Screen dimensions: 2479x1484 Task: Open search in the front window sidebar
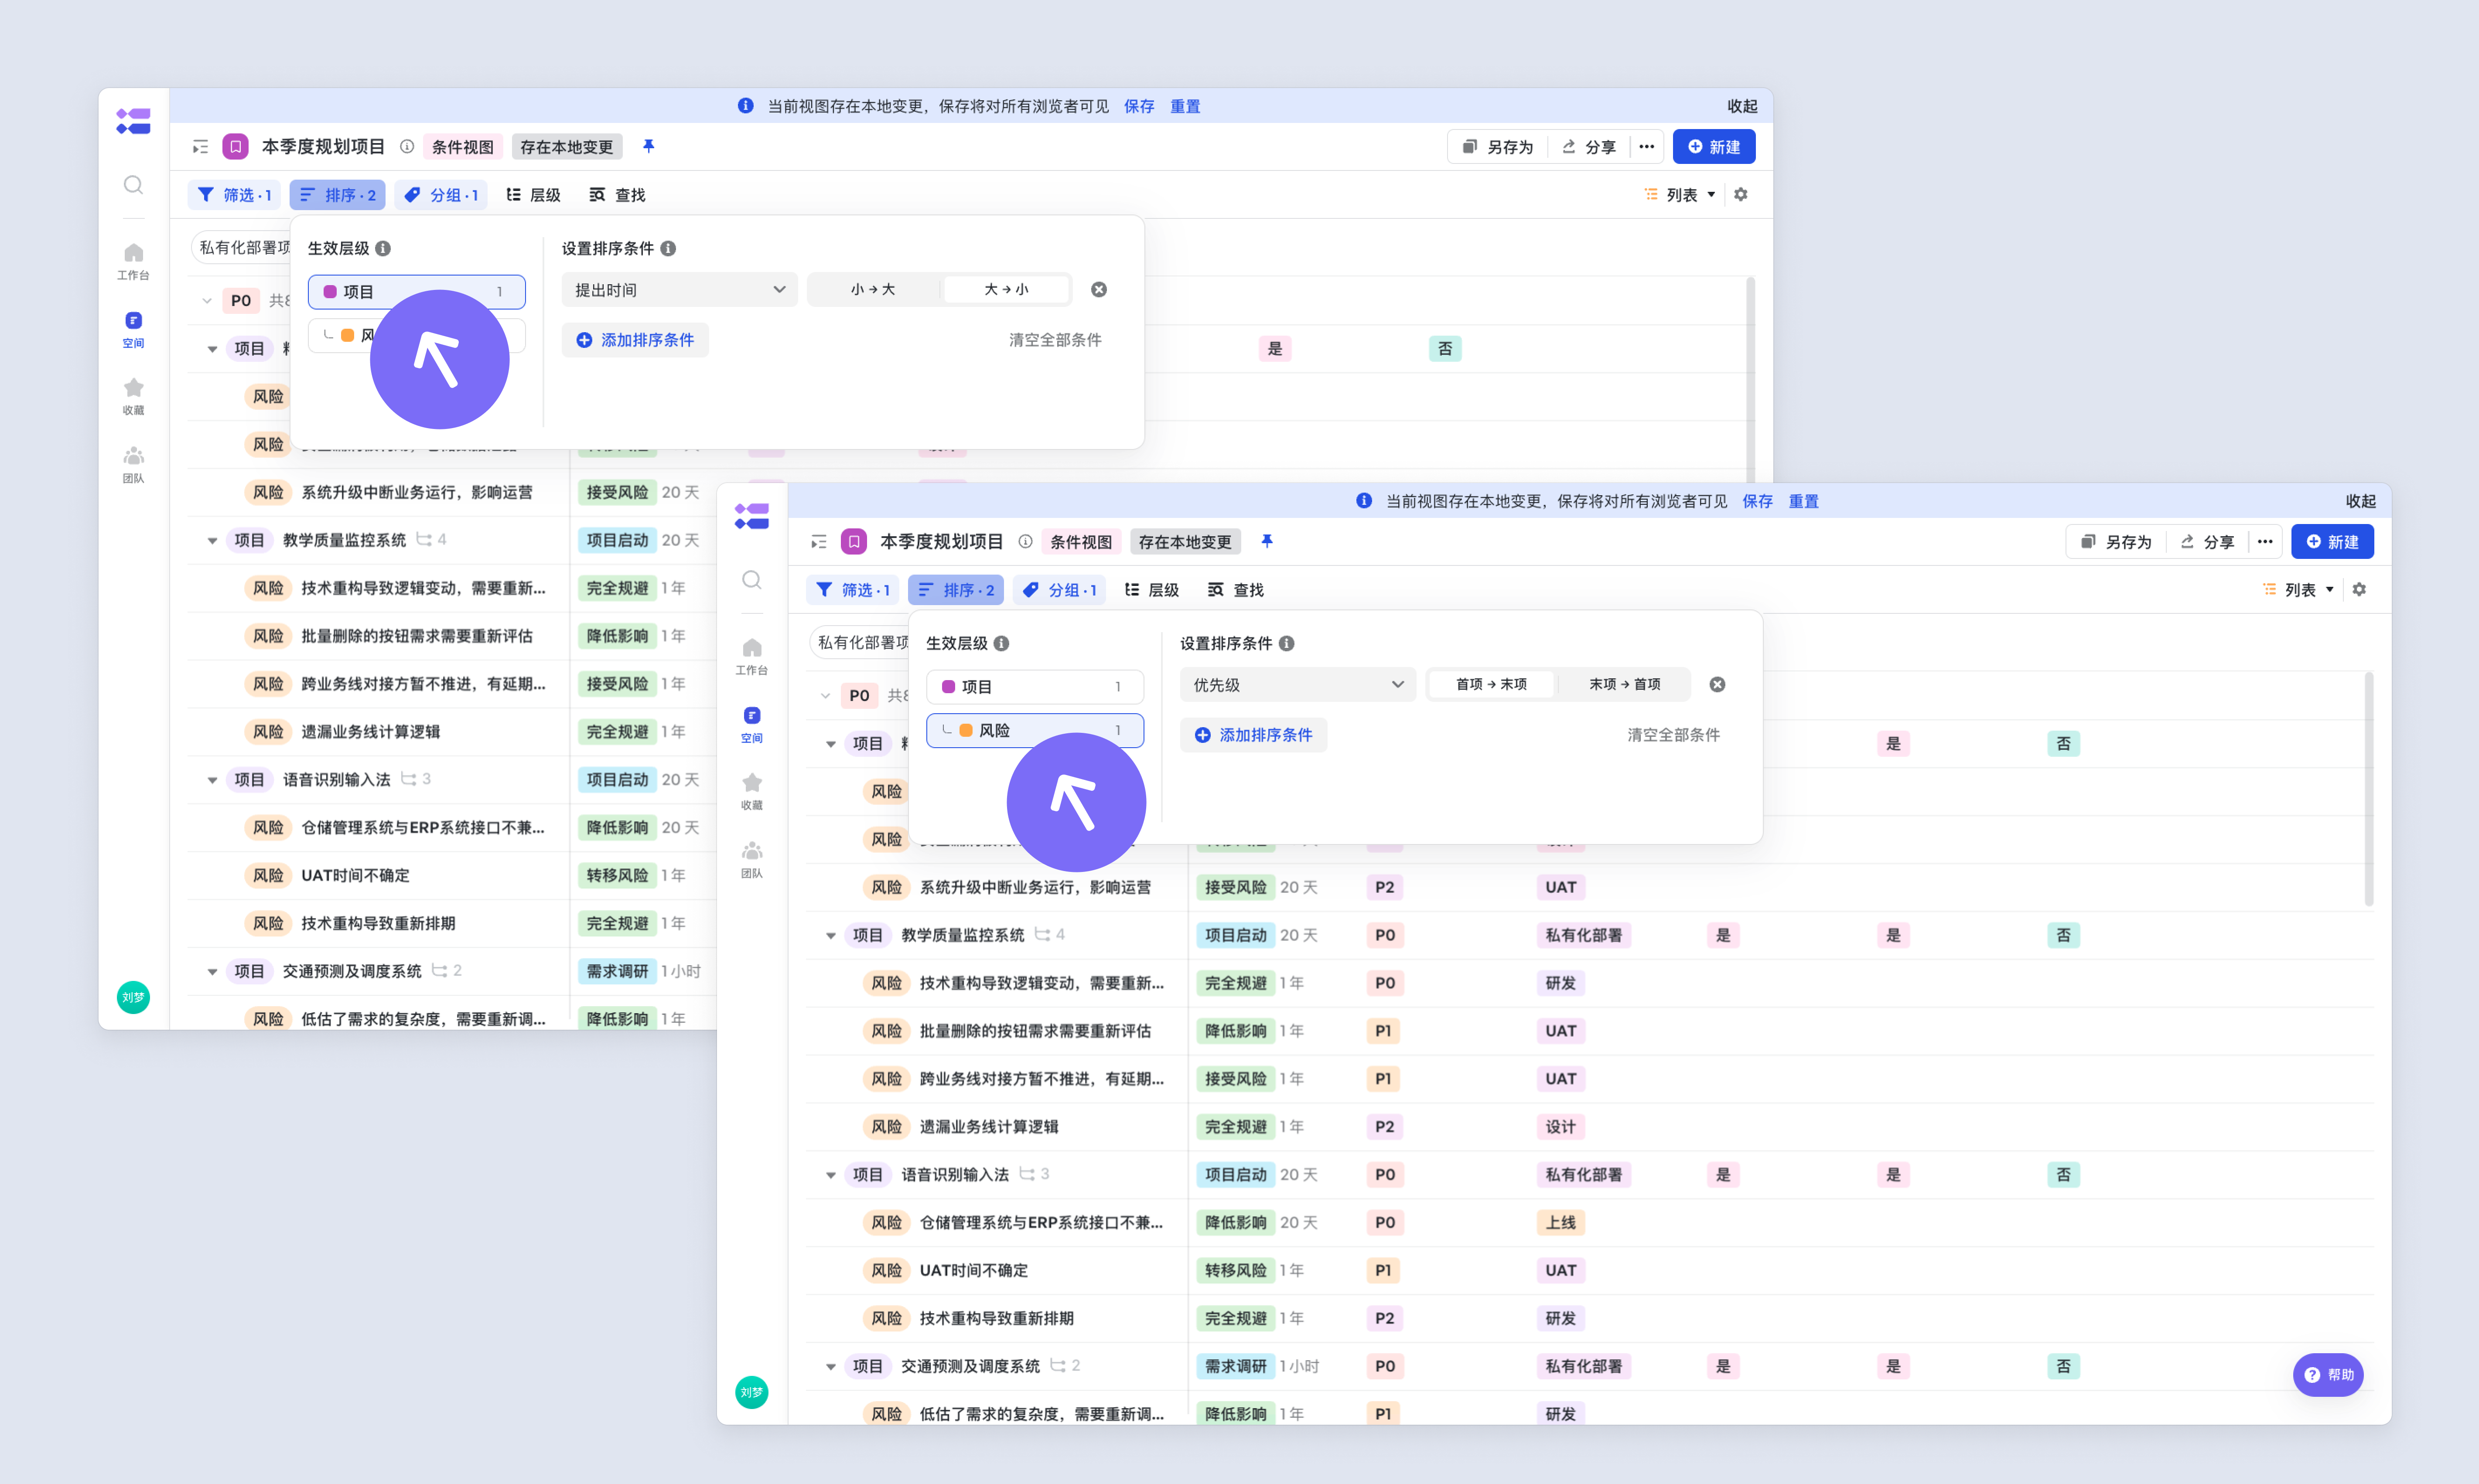pyautogui.click(x=751, y=580)
